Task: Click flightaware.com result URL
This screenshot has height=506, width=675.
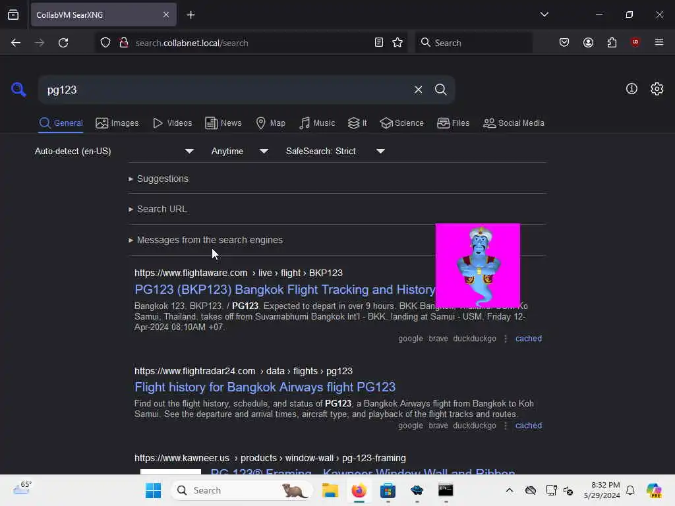Action: (239, 273)
